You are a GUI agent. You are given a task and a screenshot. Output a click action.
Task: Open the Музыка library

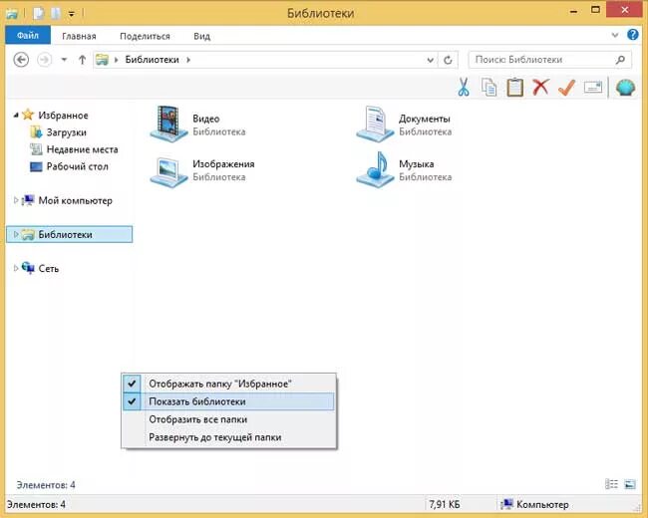(404, 169)
